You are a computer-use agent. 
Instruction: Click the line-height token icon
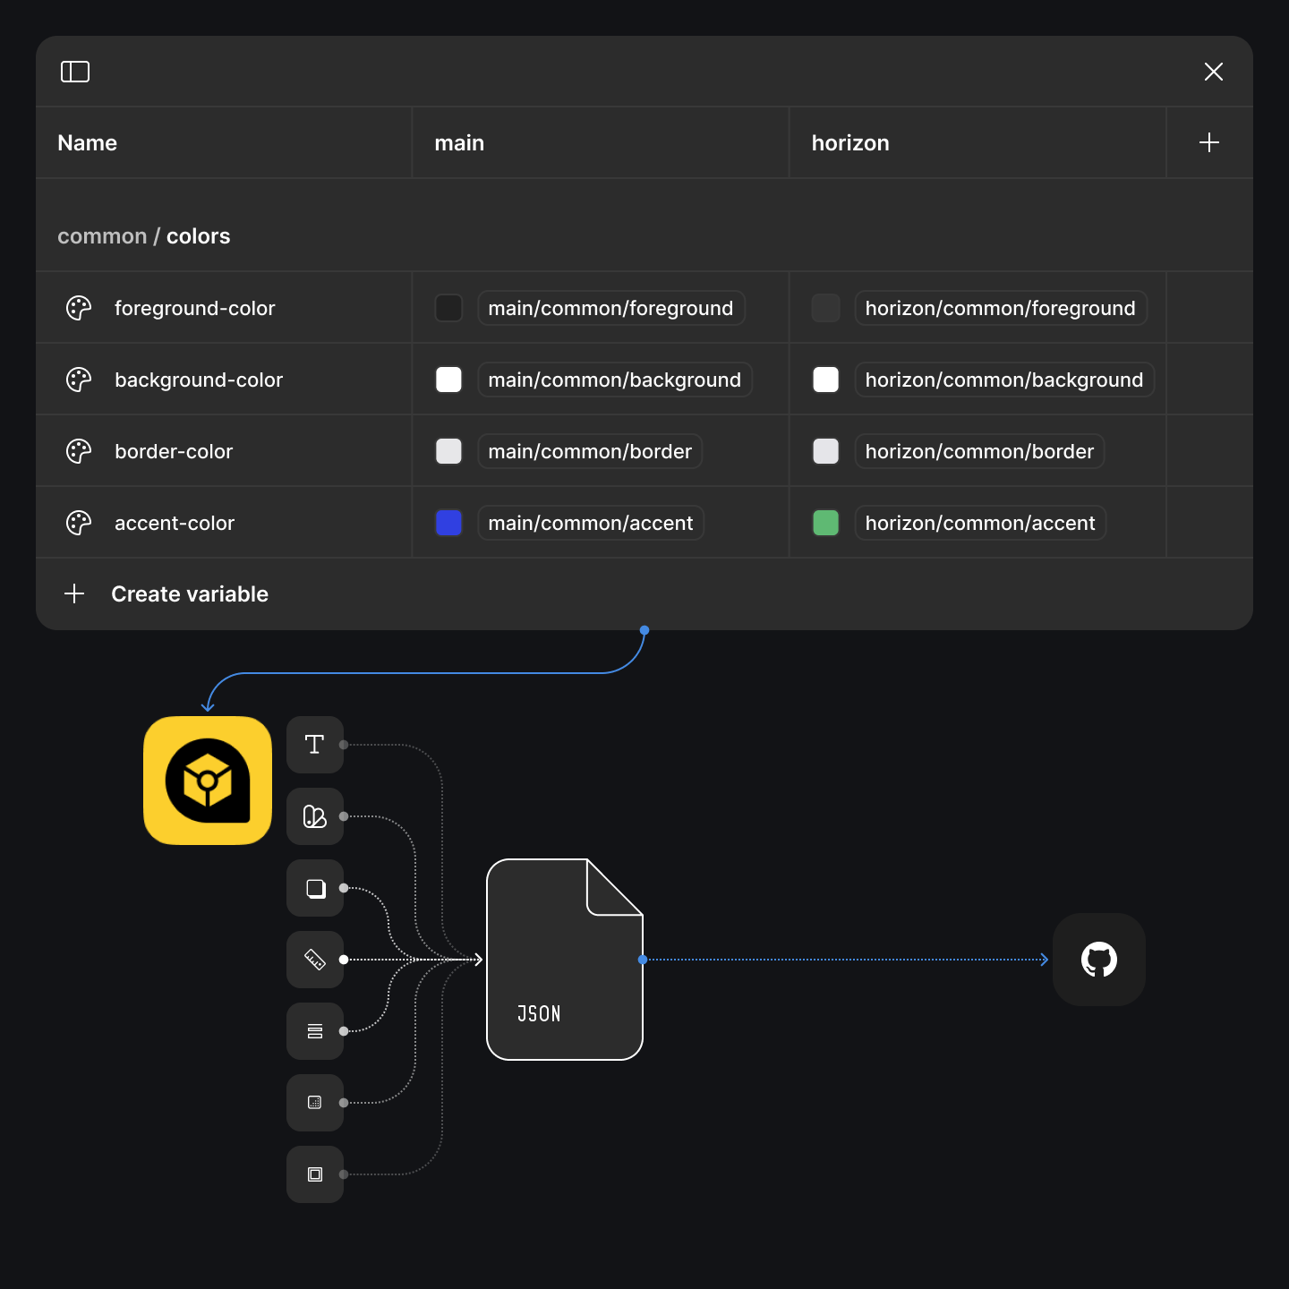click(314, 1030)
